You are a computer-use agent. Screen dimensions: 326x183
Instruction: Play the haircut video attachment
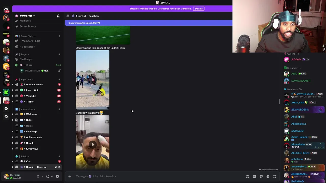[93, 145]
